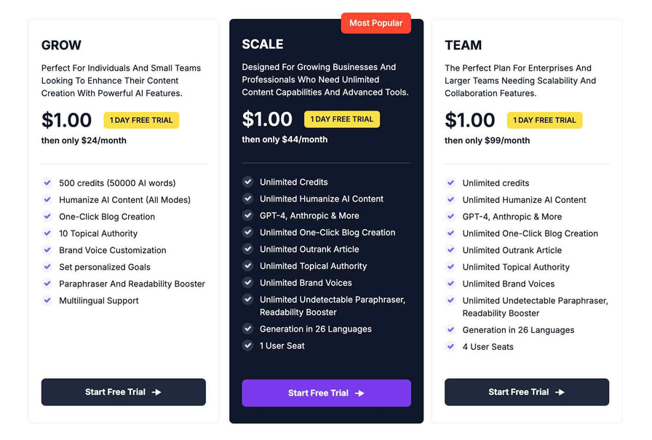Click the Generation in 26 Languages feature in TEAM
652x440 pixels.
pyautogui.click(x=518, y=330)
